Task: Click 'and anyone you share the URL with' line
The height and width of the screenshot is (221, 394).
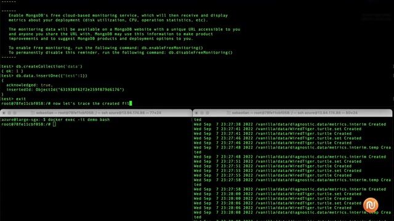Action: tap(111, 34)
